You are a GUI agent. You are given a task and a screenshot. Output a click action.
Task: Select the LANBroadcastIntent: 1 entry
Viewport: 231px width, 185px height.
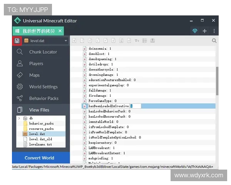(107, 153)
